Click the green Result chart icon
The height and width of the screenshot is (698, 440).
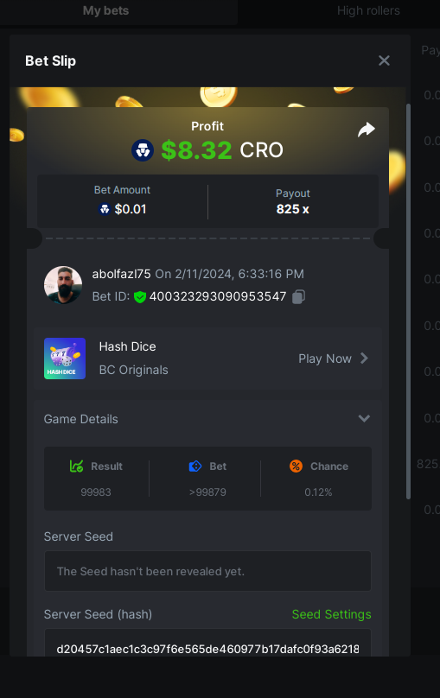(77, 466)
